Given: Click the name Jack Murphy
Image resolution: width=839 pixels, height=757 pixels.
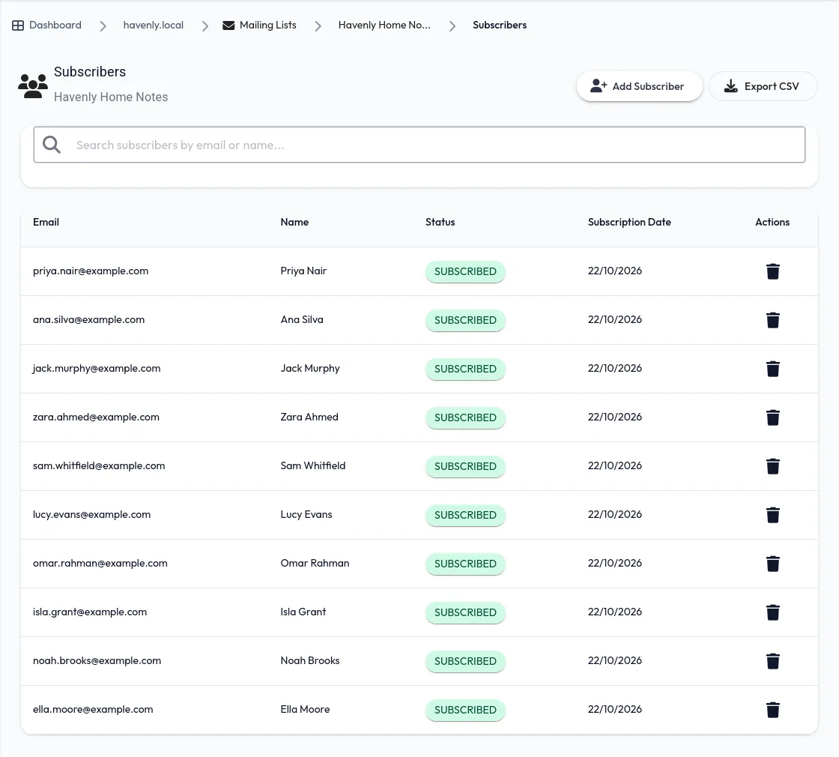Looking at the screenshot, I should coord(310,368).
